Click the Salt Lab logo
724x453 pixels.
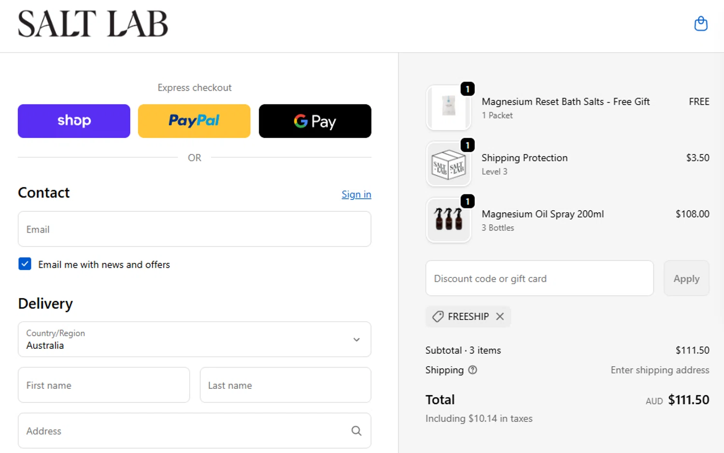tap(93, 24)
